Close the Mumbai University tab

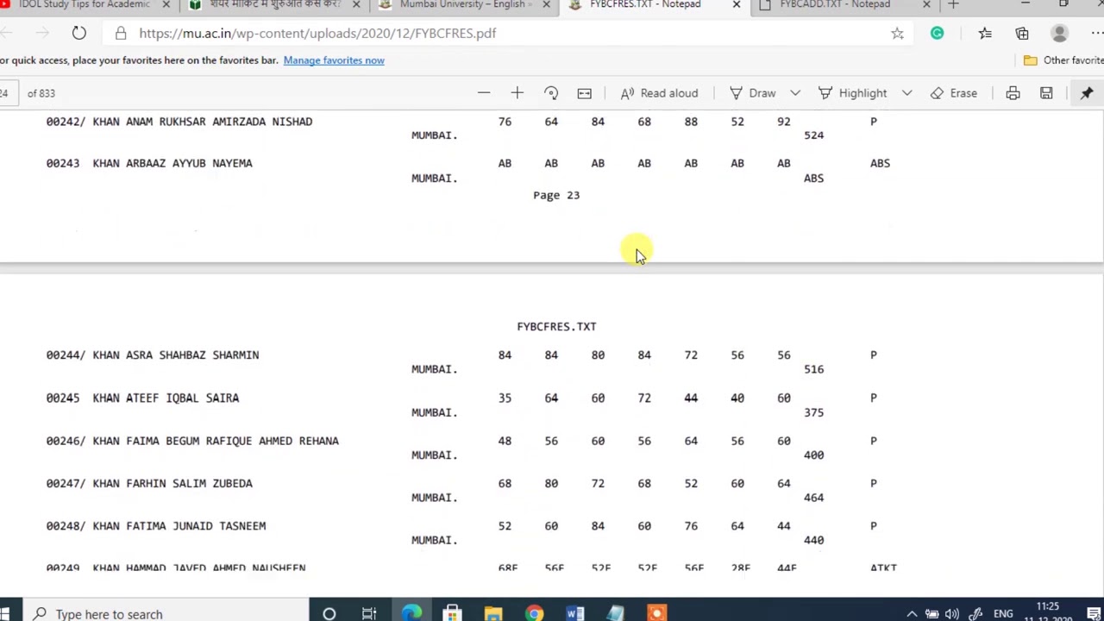pos(546,5)
